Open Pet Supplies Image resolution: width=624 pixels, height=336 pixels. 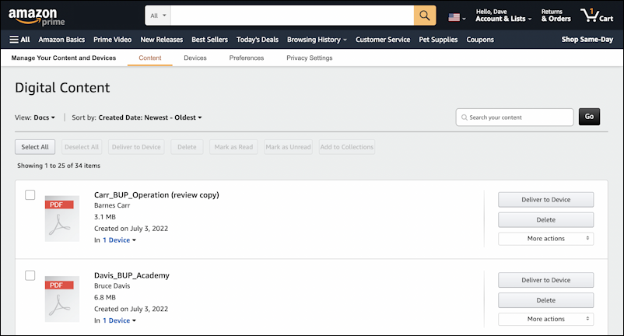(438, 40)
